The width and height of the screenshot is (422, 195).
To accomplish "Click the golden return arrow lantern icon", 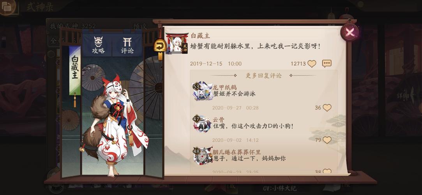I will coord(160,46).
